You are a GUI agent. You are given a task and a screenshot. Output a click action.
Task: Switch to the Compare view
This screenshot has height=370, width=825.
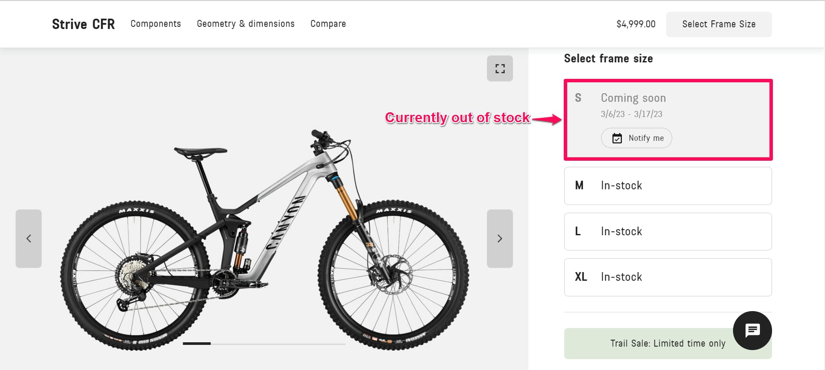[x=328, y=24]
